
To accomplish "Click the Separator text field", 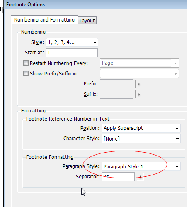I will click(x=118, y=177).
